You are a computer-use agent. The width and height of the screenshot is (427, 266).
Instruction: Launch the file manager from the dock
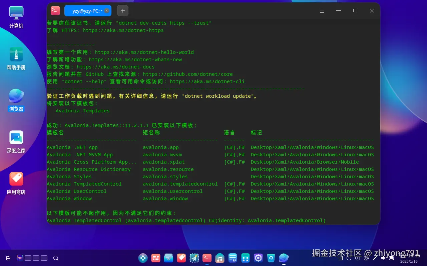pyautogui.click(x=169, y=258)
